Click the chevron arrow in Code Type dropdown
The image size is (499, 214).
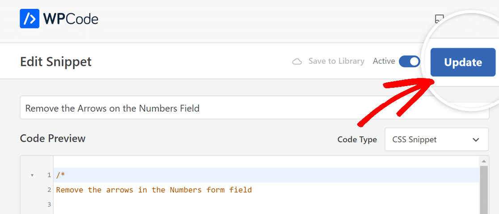click(x=476, y=140)
